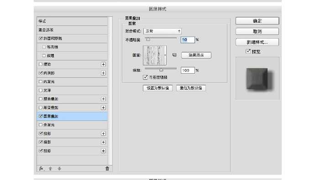The height and width of the screenshot is (180, 315).
Task: Open the 混合模式 blend mode dropdown
Action: [x=163, y=31]
